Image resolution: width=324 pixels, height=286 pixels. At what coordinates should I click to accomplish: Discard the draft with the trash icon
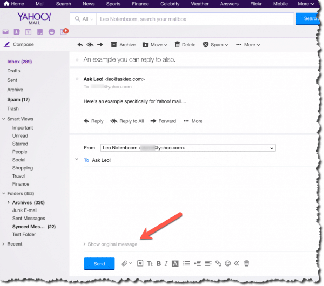point(247,263)
